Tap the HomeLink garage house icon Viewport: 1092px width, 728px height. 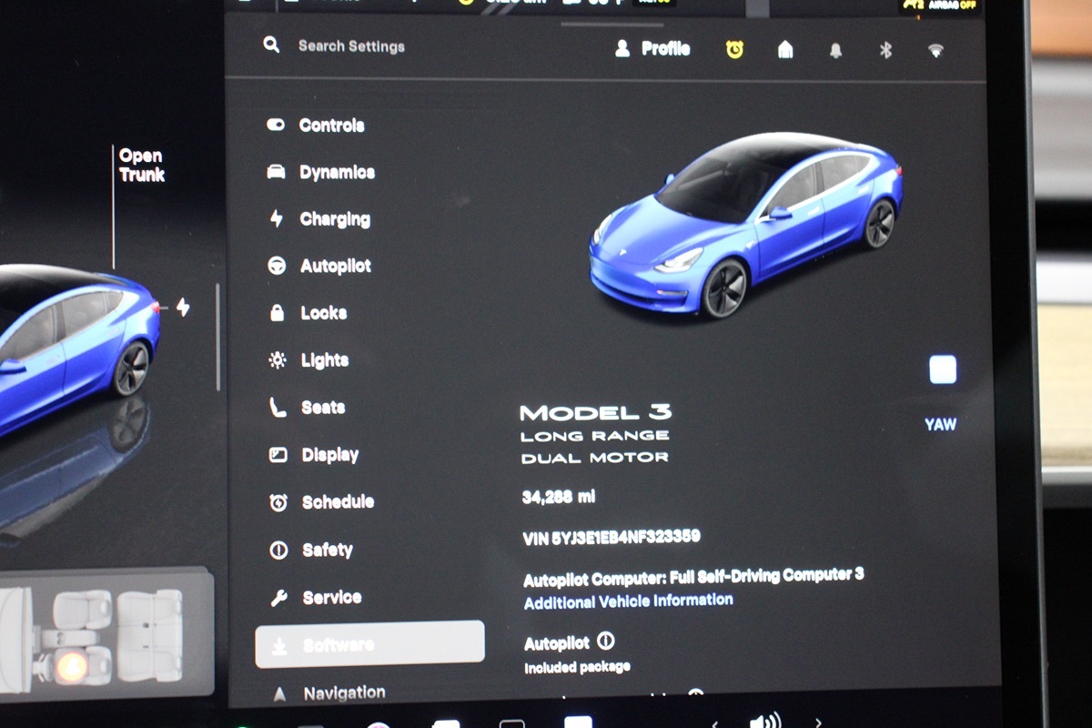coord(785,50)
